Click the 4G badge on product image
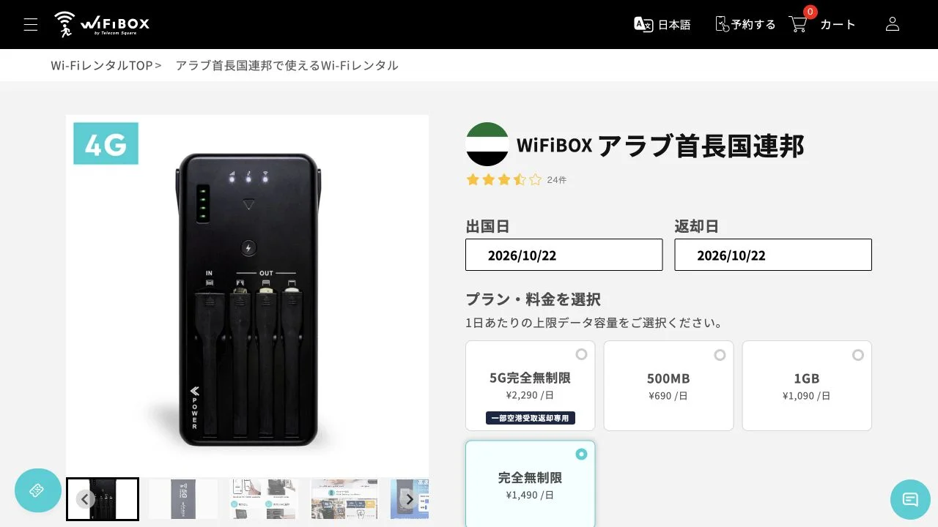 106,143
